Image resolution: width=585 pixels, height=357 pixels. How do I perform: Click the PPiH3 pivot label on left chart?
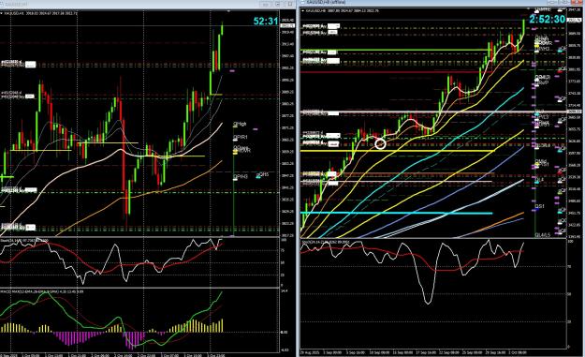241,177
